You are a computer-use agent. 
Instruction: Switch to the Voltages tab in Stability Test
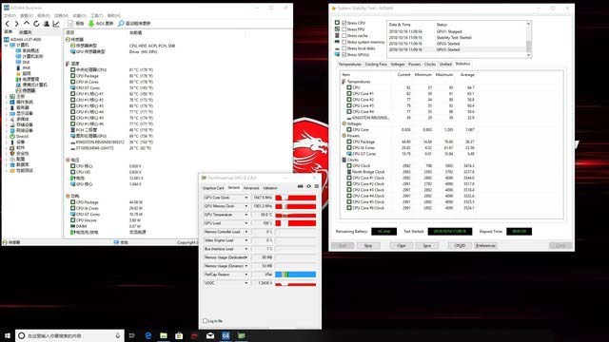coord(398,65)
